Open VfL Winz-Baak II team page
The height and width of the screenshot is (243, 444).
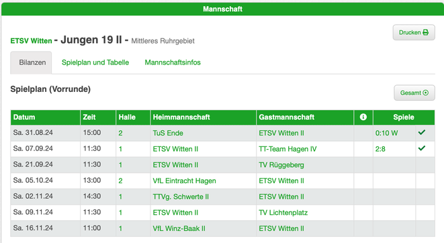tap(179, 228)
